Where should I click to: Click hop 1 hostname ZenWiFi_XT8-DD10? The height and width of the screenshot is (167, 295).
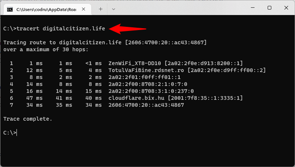[x=134, y=63]
